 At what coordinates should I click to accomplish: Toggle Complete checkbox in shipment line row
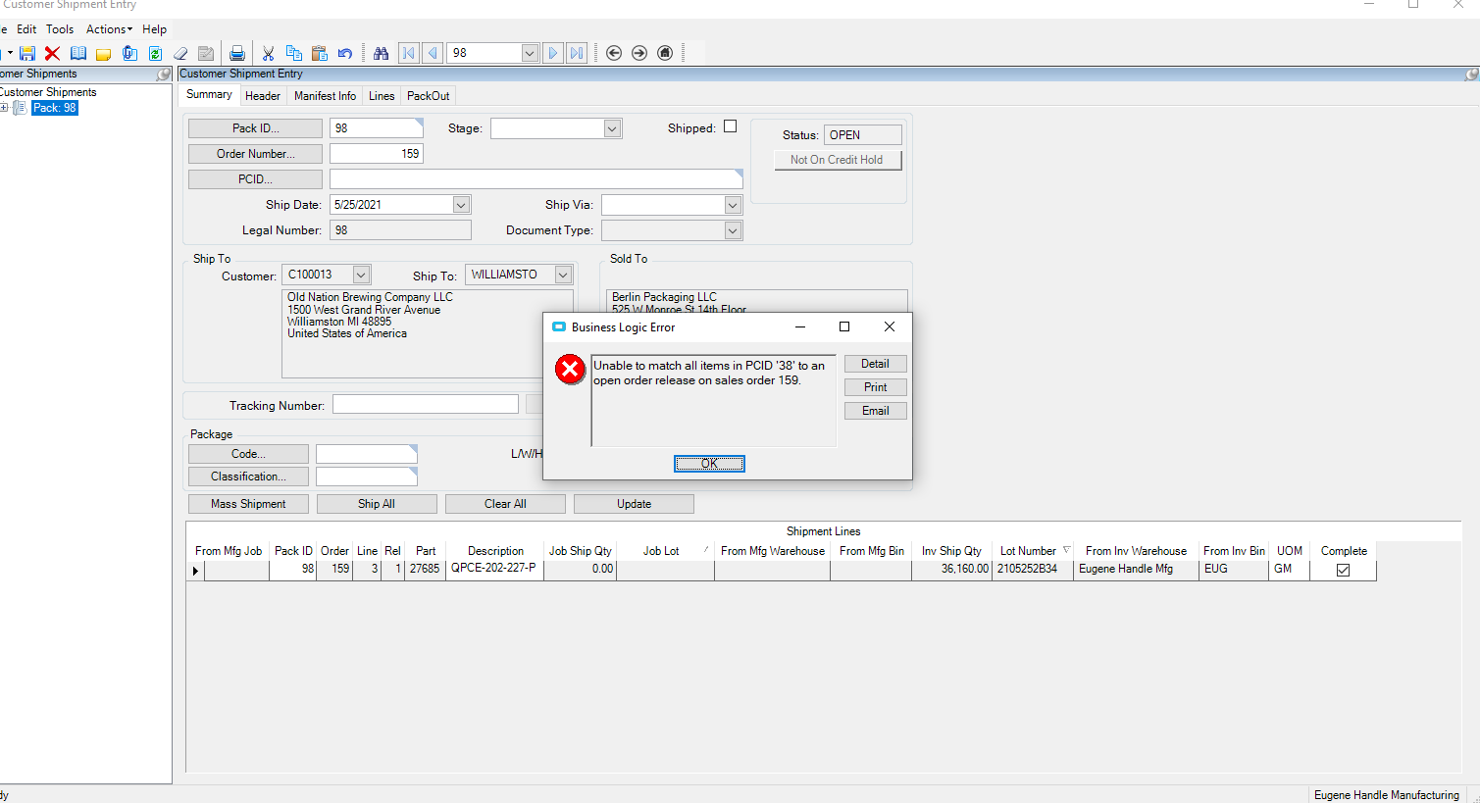coord(1343,570)
